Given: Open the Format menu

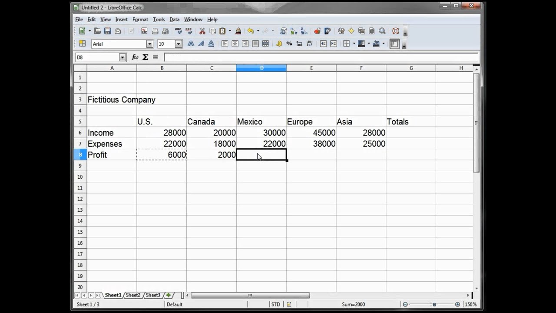Looking at the screenshot, I should 140,20.
